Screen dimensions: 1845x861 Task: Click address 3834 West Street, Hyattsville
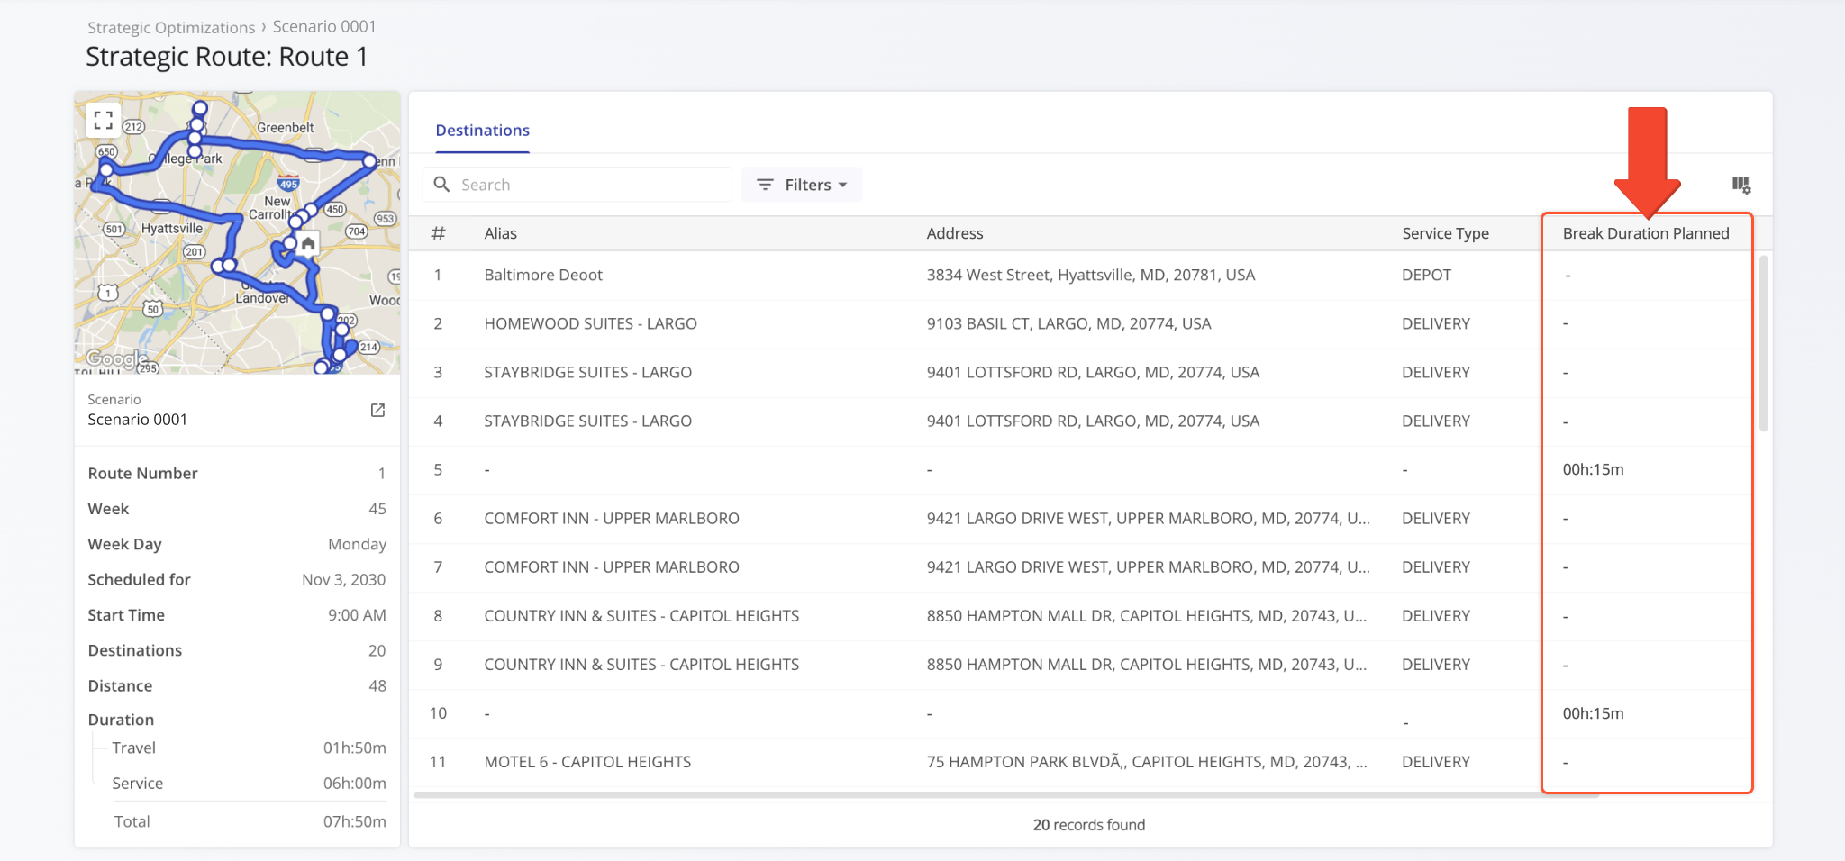click(x=1090, y=275)
